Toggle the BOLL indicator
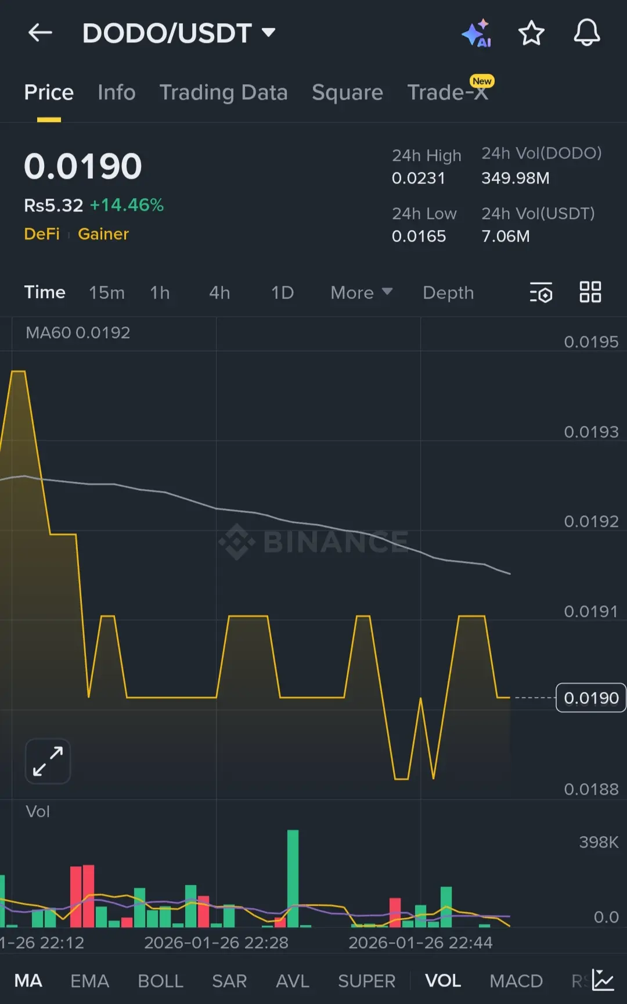Viewport: 627px width, 1004px height. click(160, 981)
